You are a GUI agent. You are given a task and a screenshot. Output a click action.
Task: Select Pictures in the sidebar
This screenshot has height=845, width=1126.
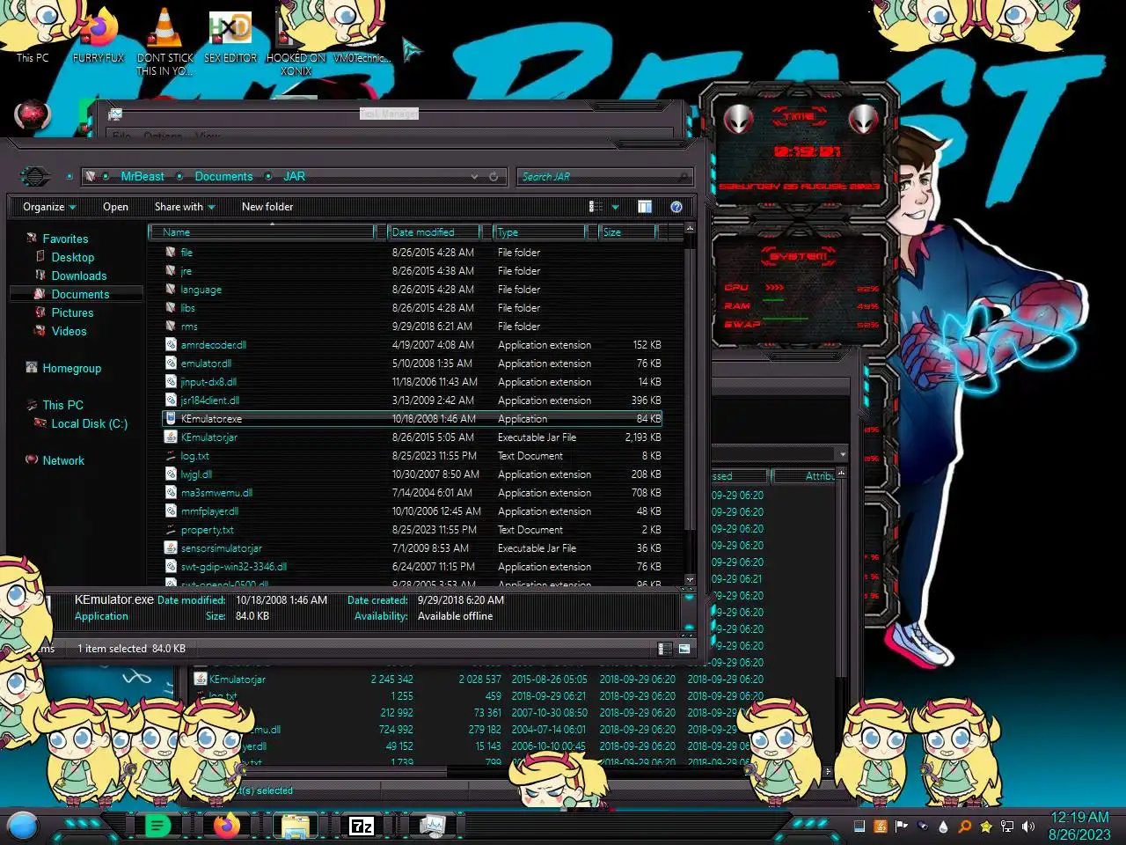(x=72, y=312)
